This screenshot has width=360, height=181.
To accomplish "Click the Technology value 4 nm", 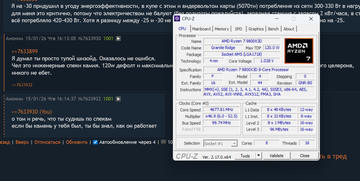I will (x=214, y=61).
